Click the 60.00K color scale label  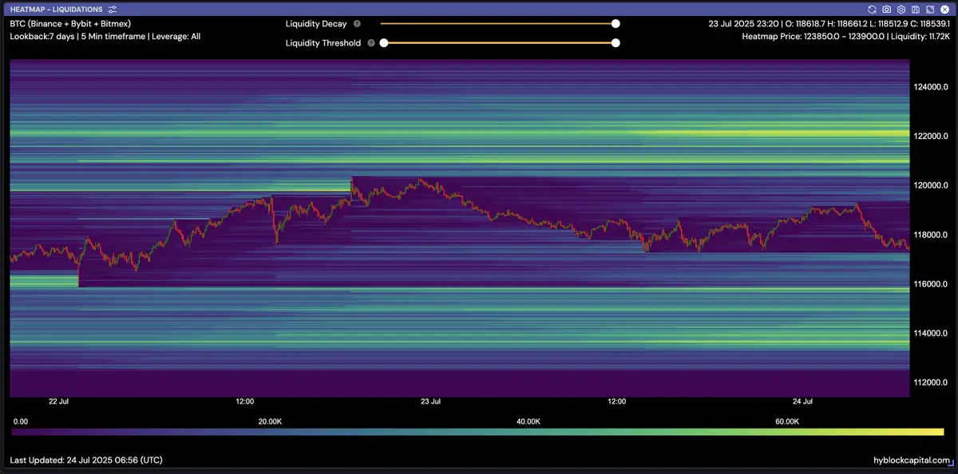point(787,421)
